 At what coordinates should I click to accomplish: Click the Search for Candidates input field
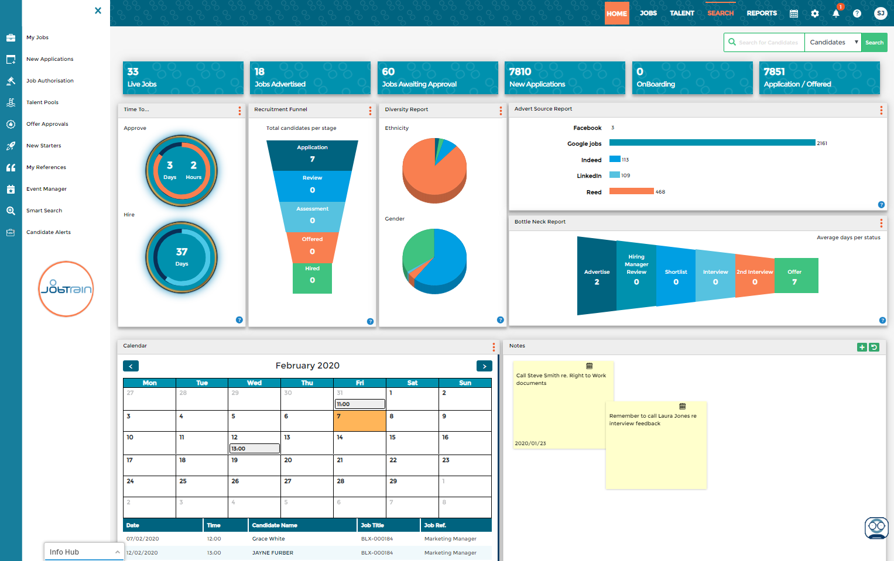[767, 42]
